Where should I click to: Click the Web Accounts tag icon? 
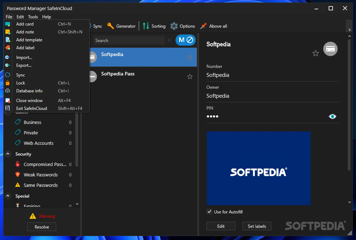point(18,143)
